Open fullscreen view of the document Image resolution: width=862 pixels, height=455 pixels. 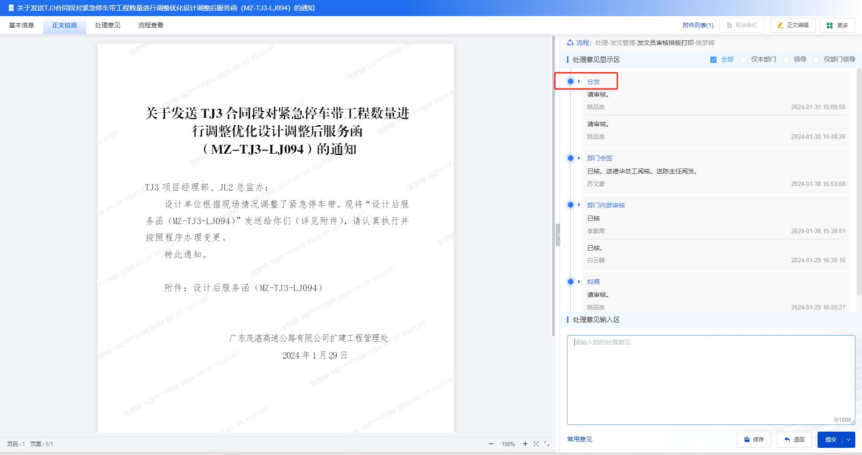(547, 444)
